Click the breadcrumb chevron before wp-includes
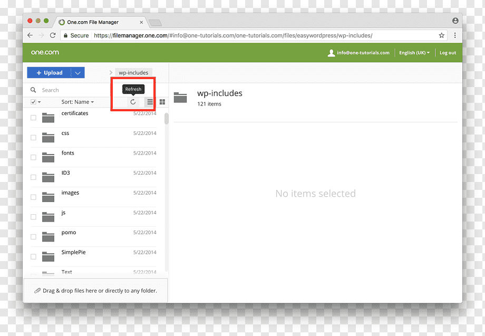The image size is (485, 336). click(x=111, y=73)
